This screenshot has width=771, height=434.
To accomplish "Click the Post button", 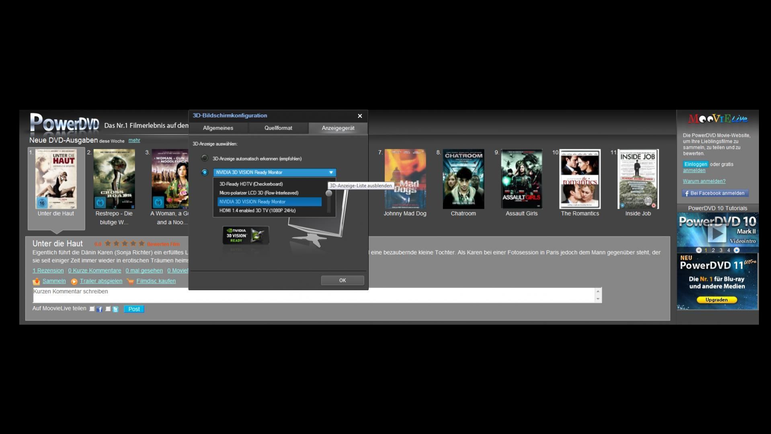I will pos(134,309).
